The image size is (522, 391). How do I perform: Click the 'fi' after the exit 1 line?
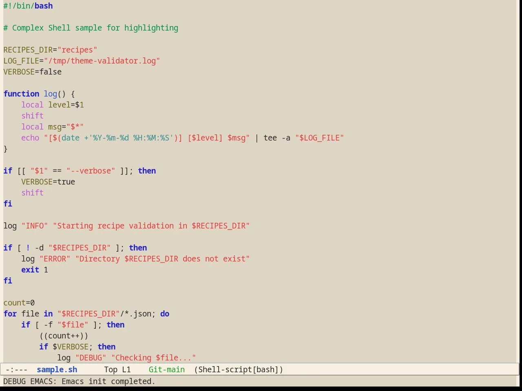tap(8, 281)
